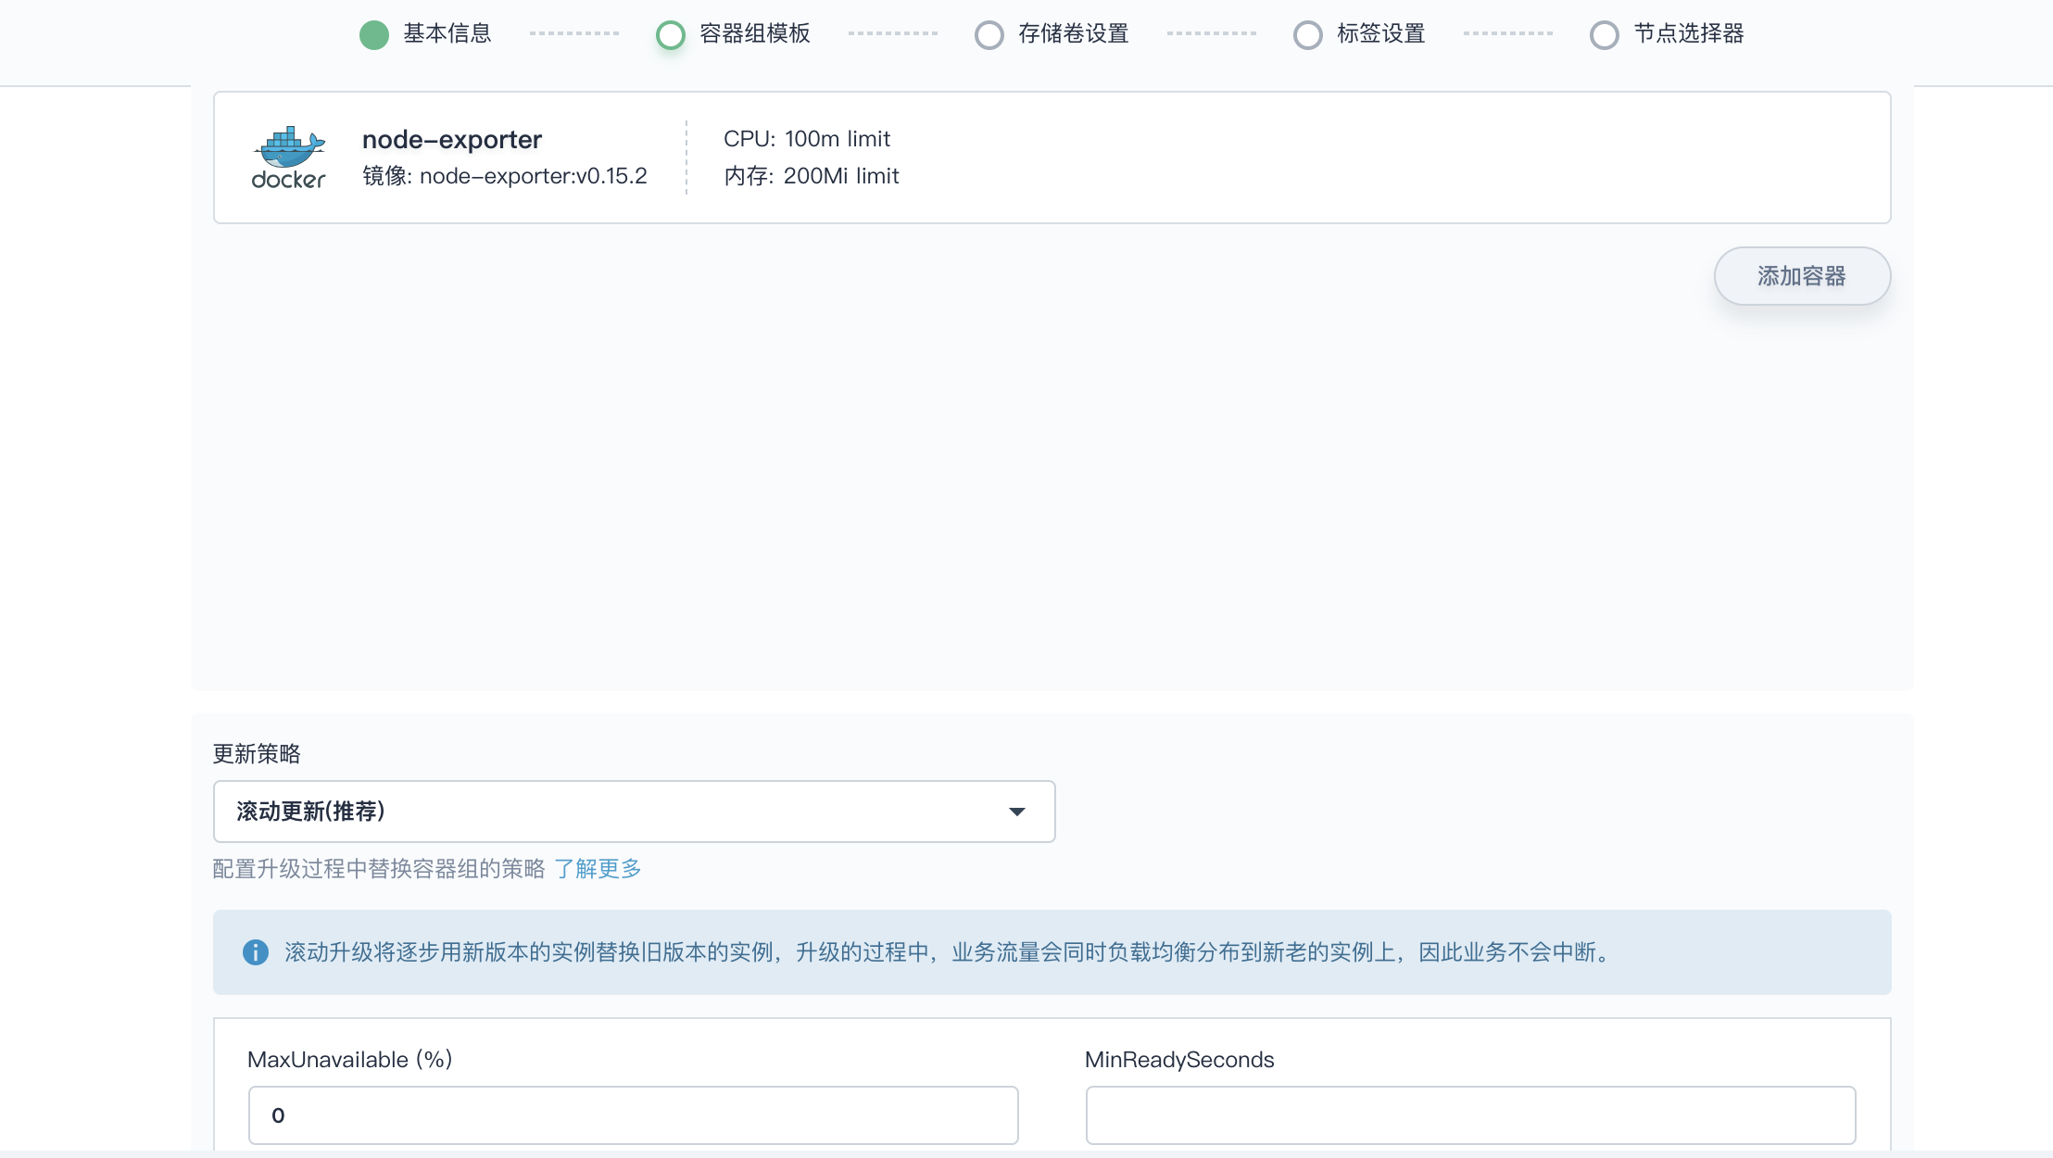Click the blue info icon in the rolling-update notice

[256, 952]
